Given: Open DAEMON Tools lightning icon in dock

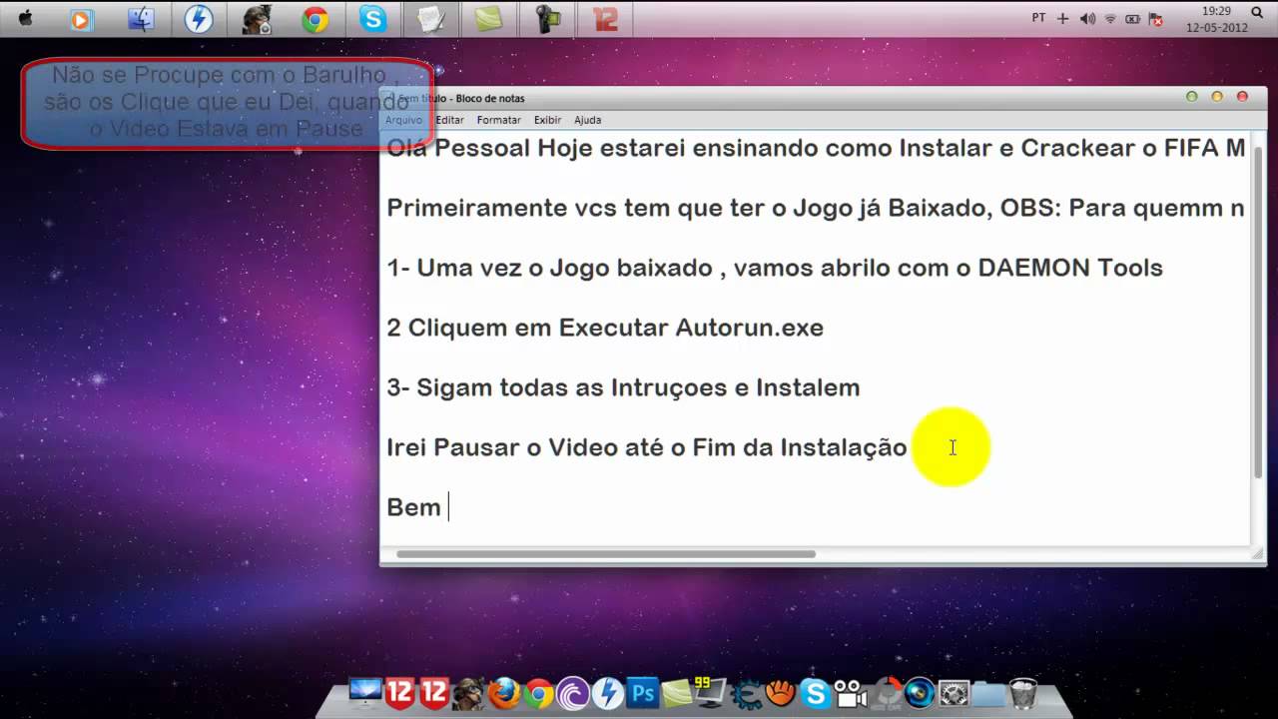Looking at the screenshot, I should pos(608,693).
